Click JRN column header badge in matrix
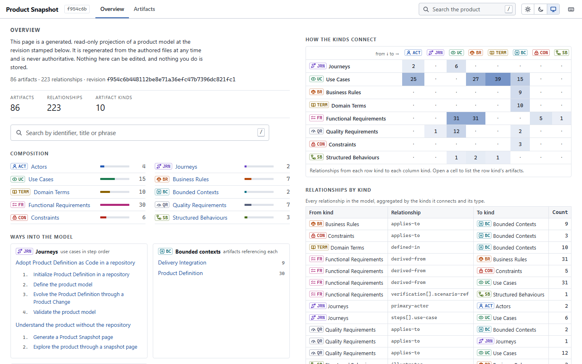582x364 pixels. 436,53
